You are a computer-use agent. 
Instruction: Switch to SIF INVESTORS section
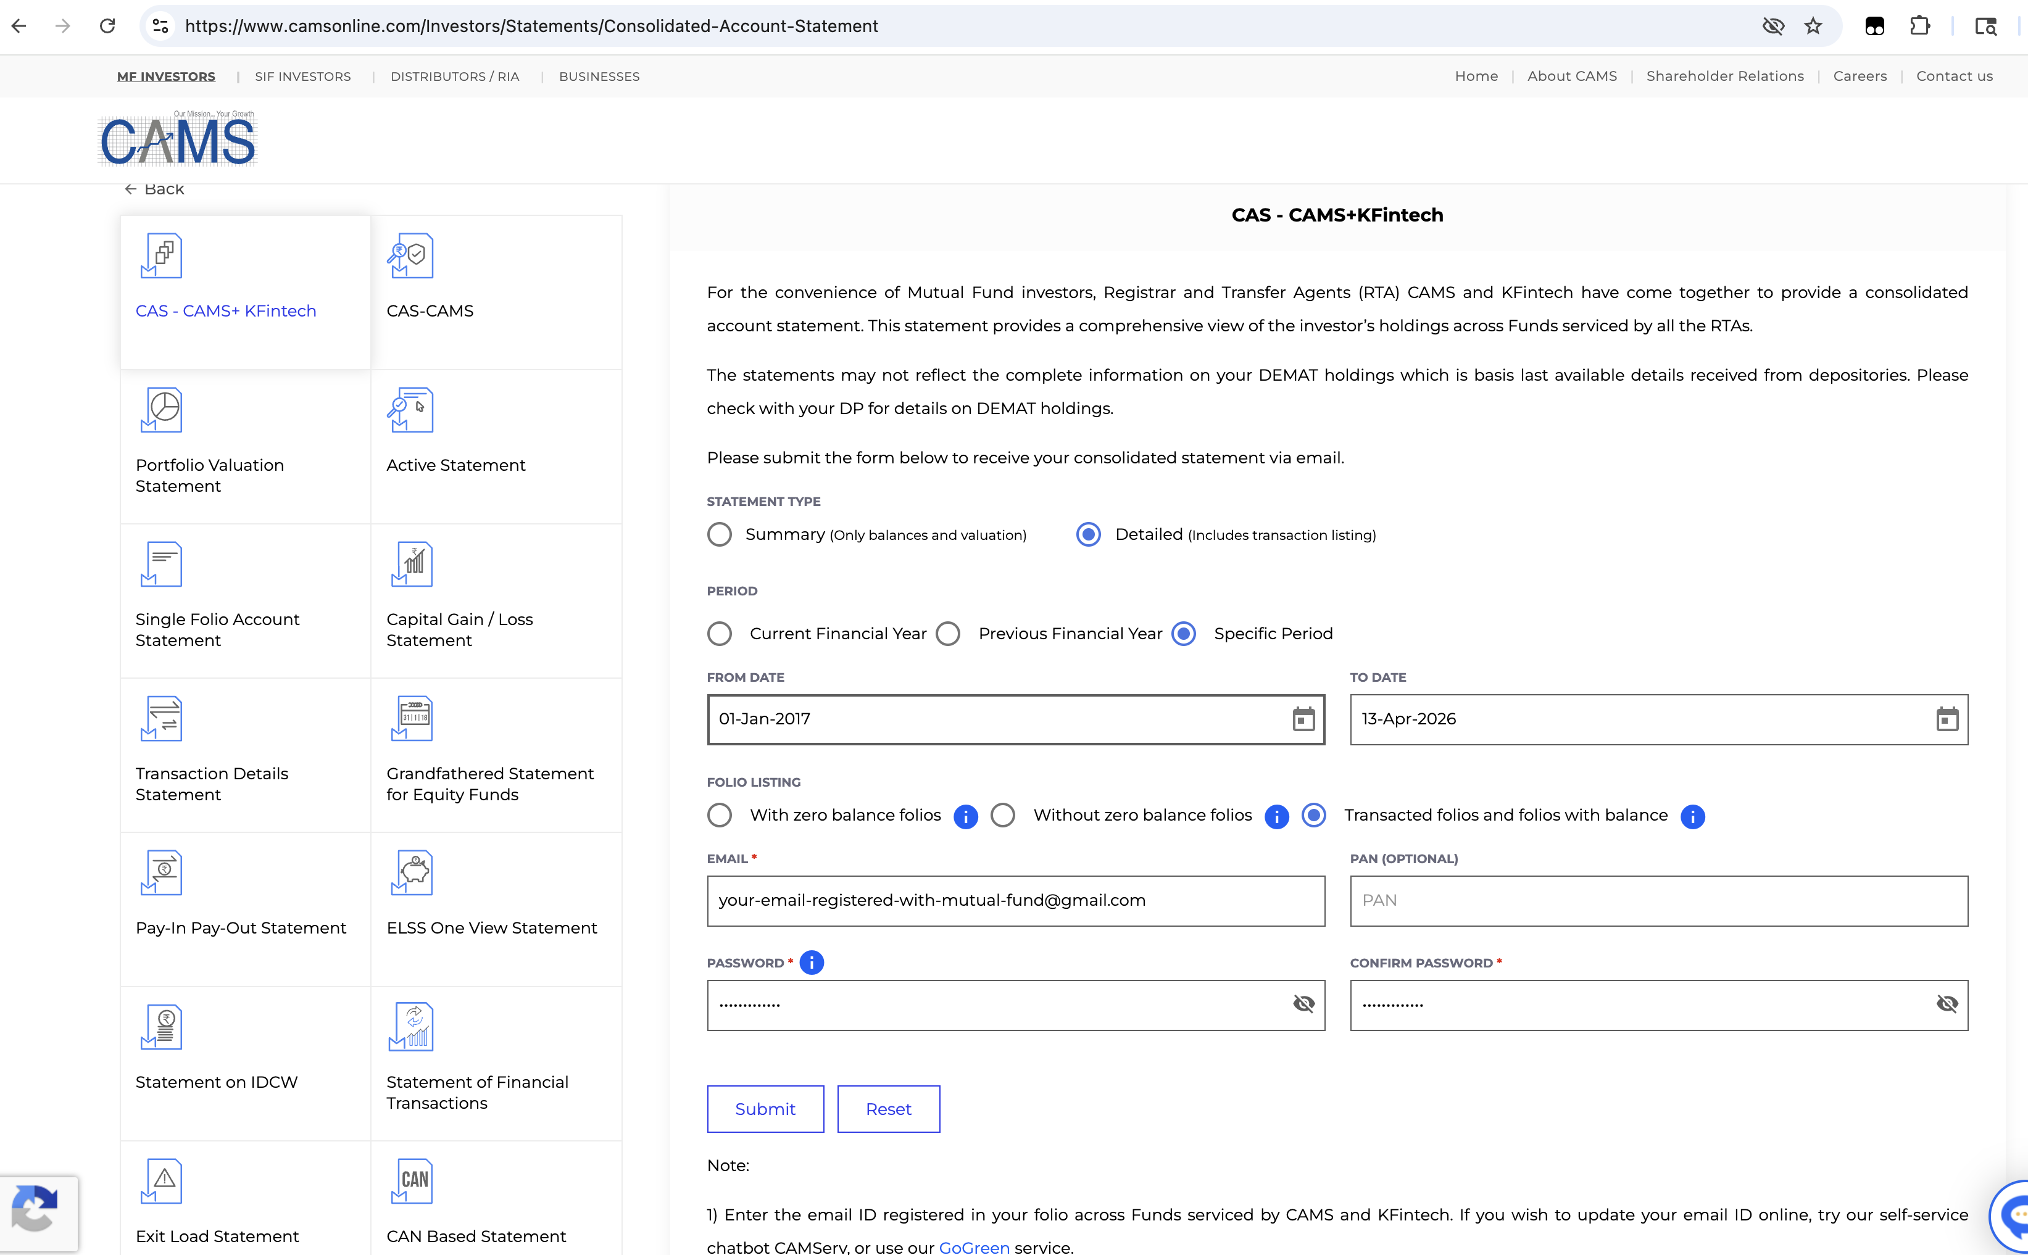(302, 77)
